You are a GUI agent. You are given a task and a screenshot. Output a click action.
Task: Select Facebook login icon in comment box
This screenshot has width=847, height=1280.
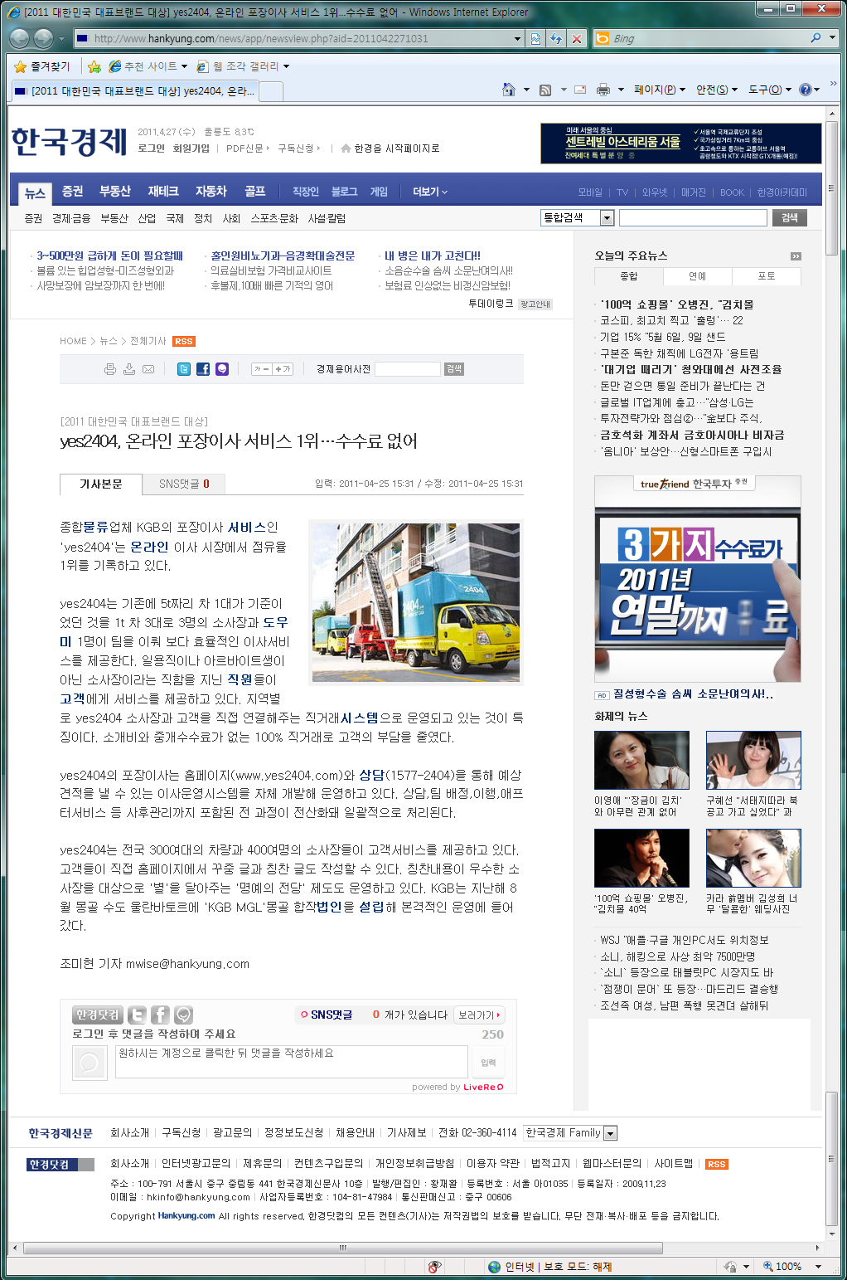(161, 1015)
